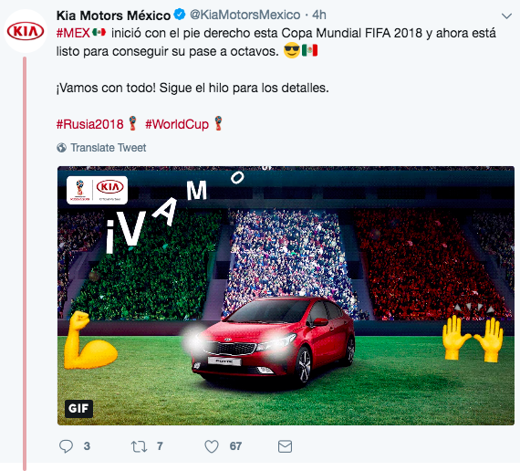The image size is (520, 471).
Task: Open the #Rusia2018 hashtag
Action: point(90,124)
